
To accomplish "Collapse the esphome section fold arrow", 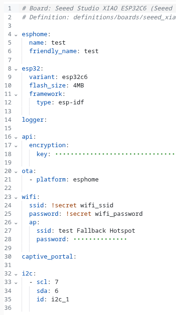I will pos(16,35).
